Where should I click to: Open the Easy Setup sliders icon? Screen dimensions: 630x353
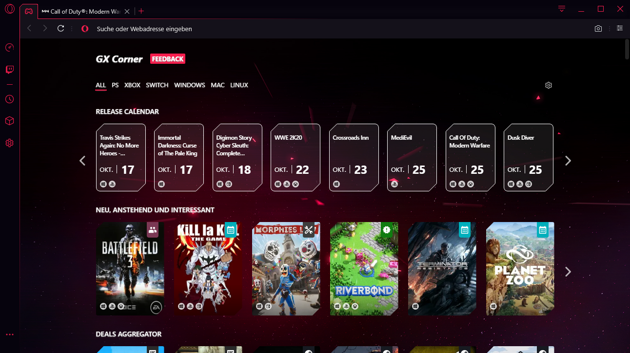(620, 28)
